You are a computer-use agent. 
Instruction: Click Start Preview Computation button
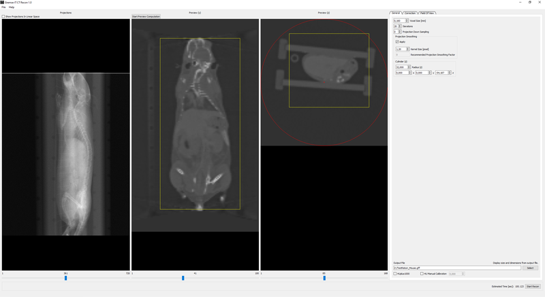[146, 16]
